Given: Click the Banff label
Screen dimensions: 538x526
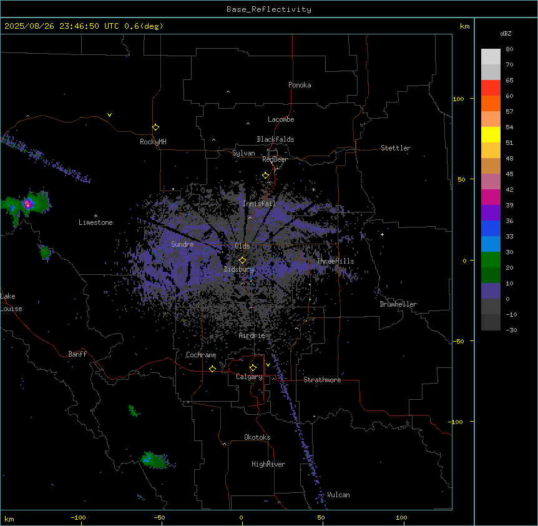Looking at the screenshot, I should [77, 354].
